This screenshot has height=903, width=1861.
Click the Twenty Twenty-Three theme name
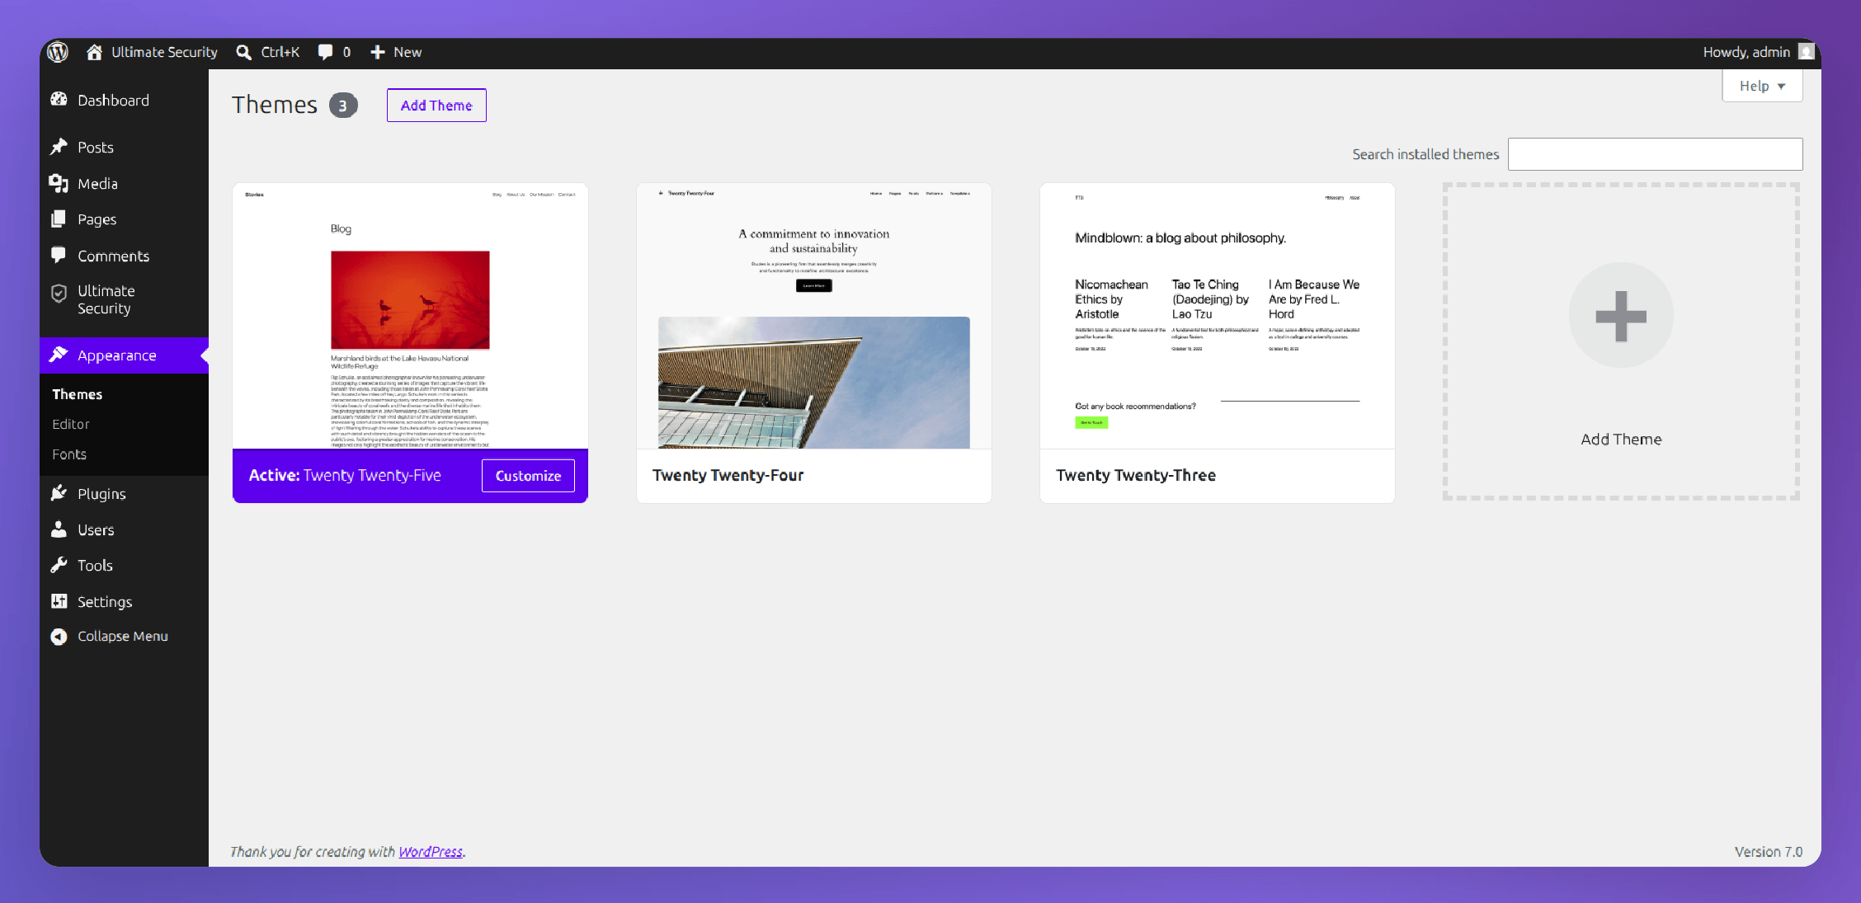tap(1136, 475)
